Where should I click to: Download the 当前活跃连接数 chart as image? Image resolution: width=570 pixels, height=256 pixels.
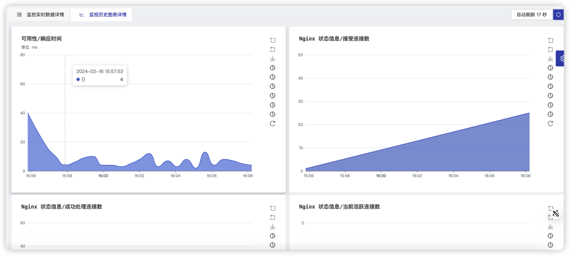click(x=550, y=227)
